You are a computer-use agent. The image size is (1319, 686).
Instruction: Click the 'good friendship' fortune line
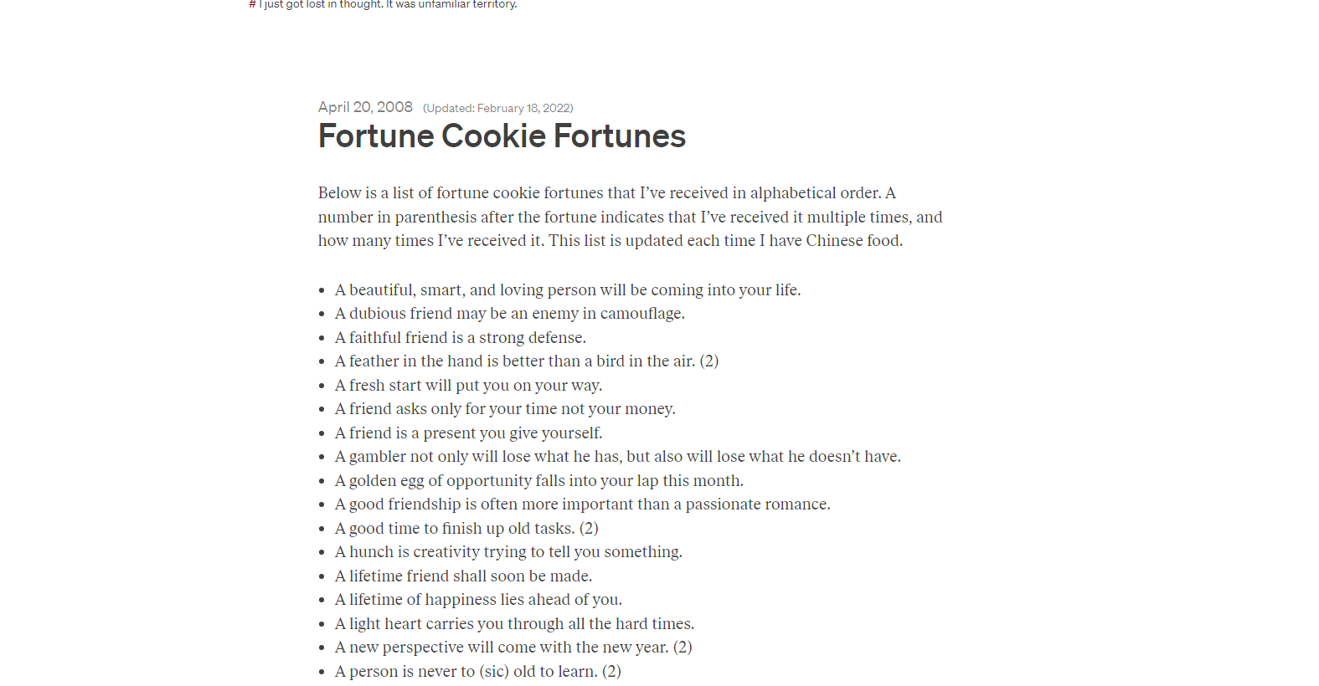click(x=582, y=504)
